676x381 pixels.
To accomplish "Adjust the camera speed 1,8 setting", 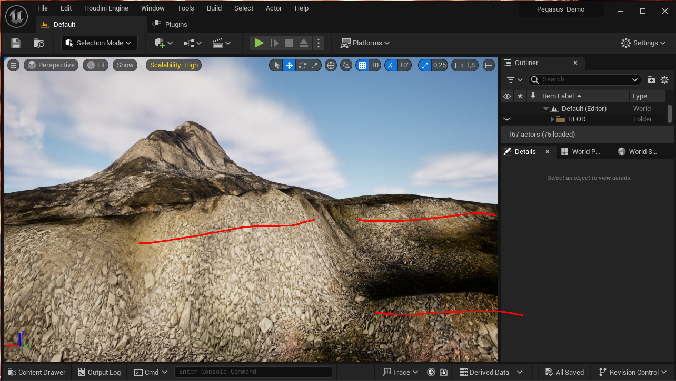I will (465, 65).
